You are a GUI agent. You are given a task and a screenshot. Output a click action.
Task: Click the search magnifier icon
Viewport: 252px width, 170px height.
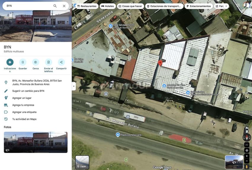(x=55, y=6)
